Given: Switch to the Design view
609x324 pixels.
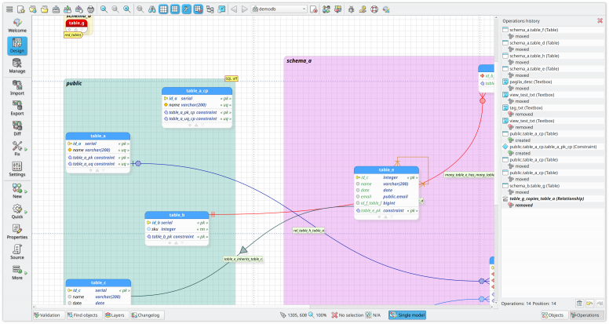Looking at the screenshot, I should (x=17, y=46).
